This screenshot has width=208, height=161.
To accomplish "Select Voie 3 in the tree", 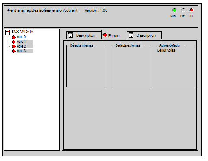I will click(25, 51).
